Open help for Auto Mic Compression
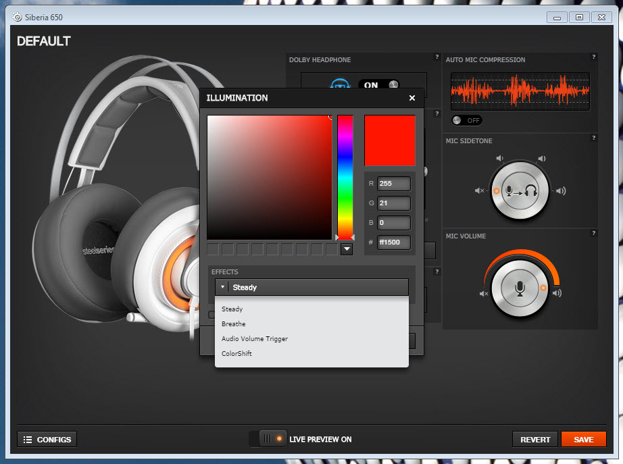The height and width of the screenshot is (464, 623). tap(593, 57)
